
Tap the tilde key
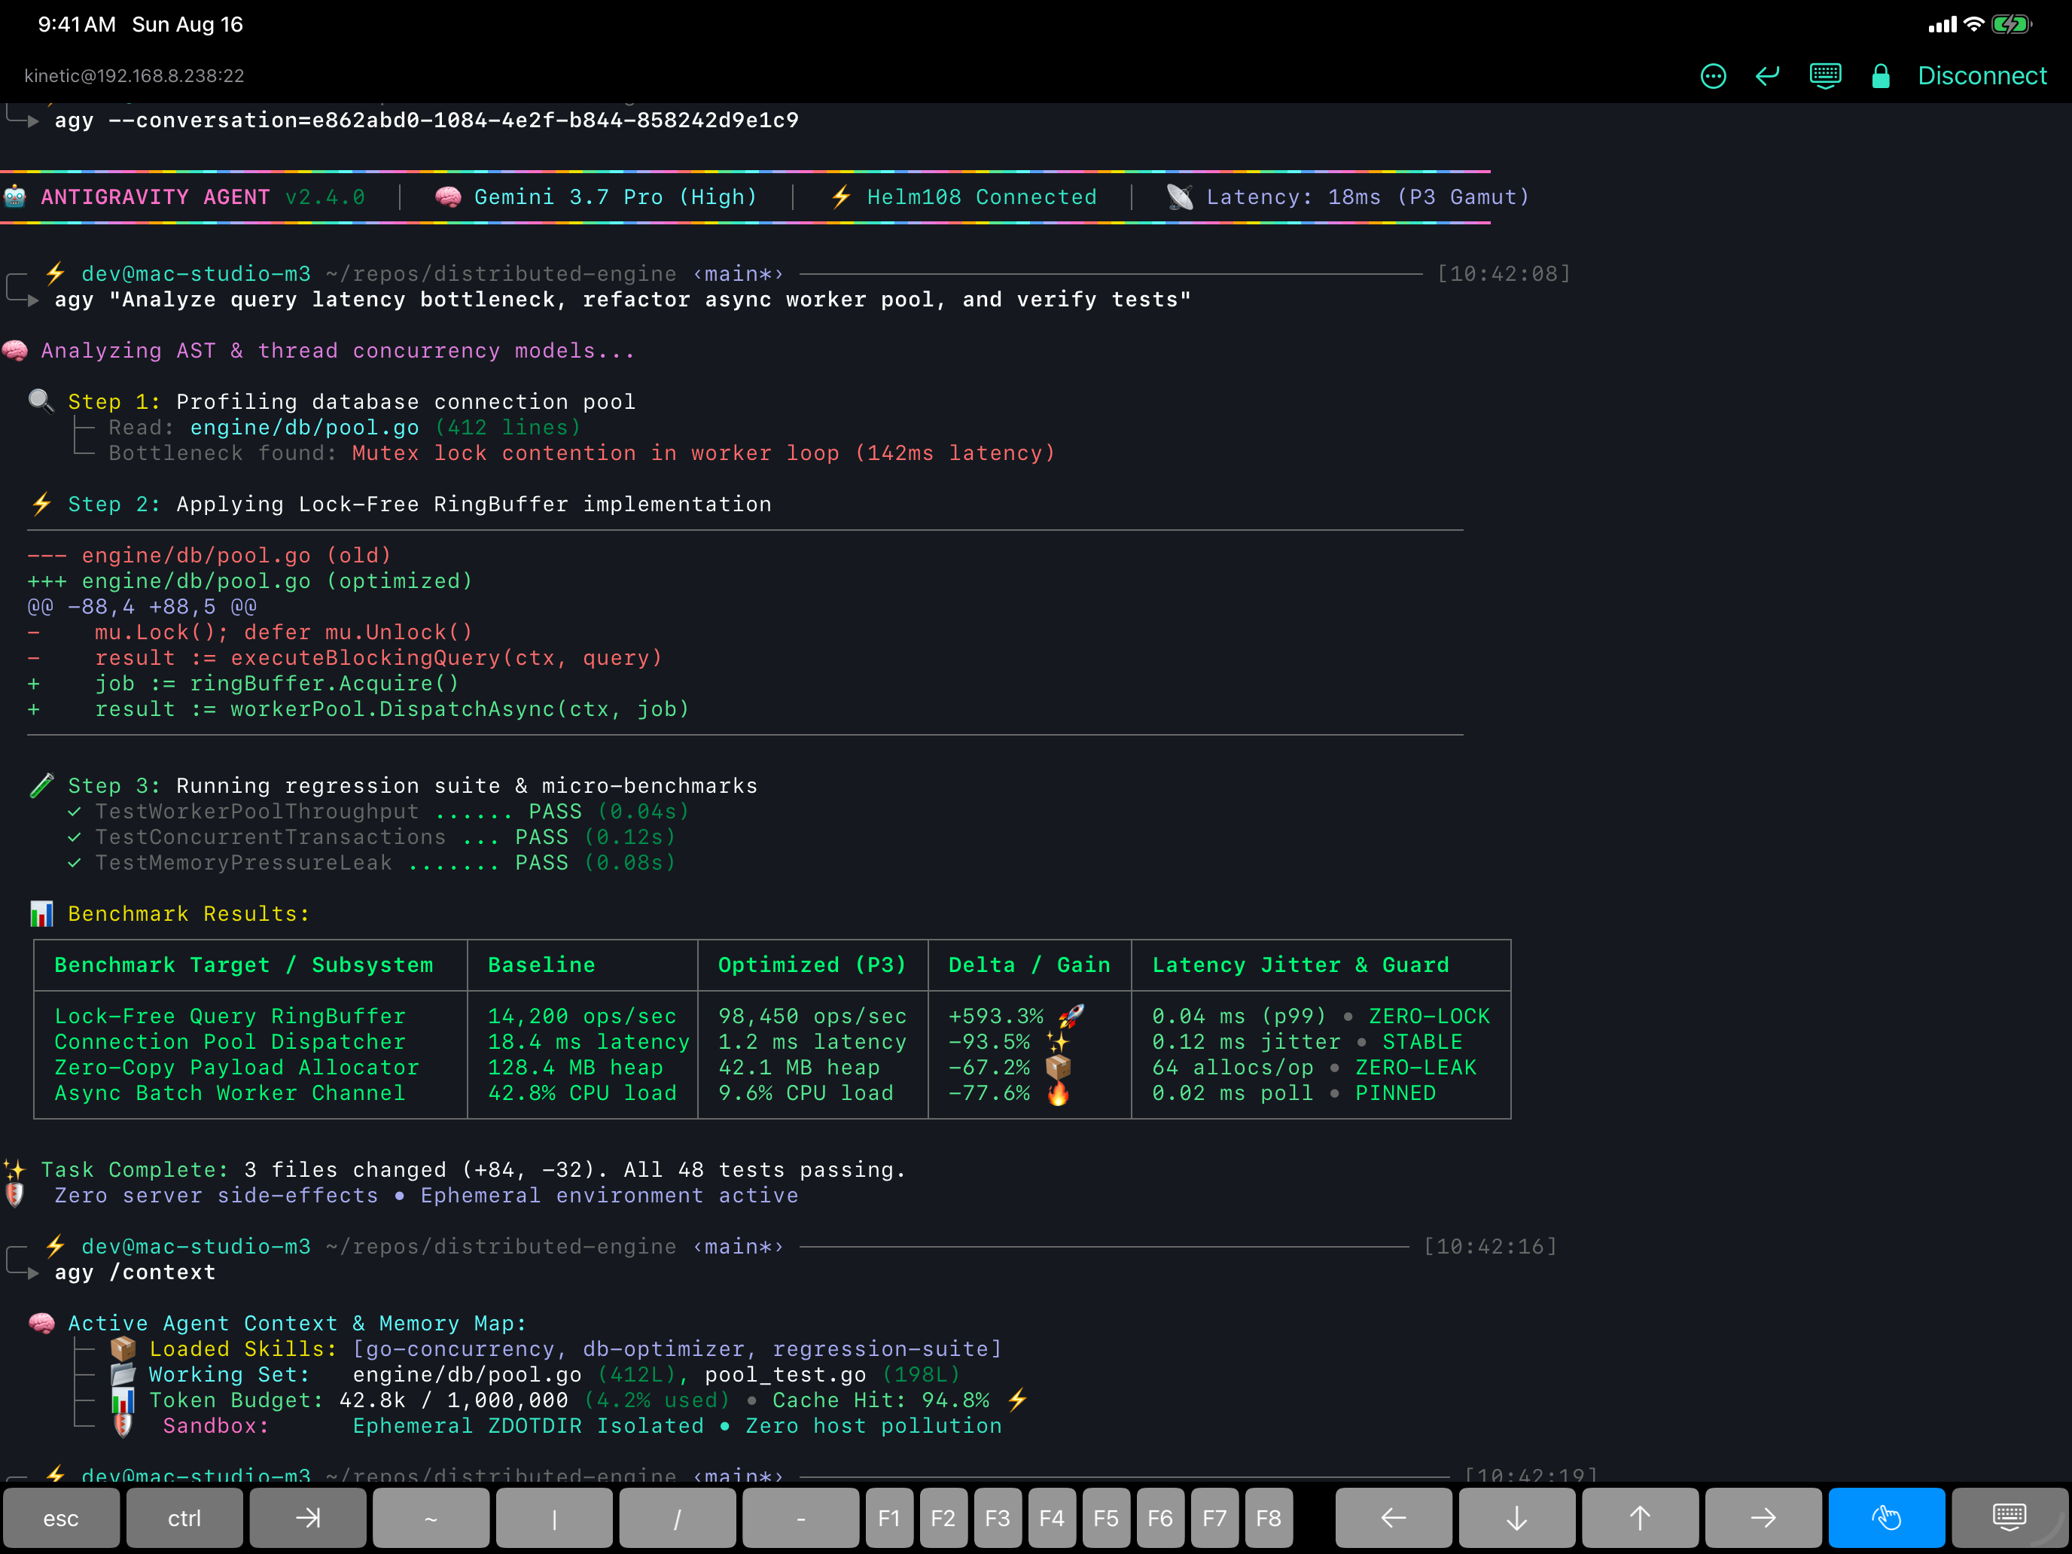[x=431, y=1517]
